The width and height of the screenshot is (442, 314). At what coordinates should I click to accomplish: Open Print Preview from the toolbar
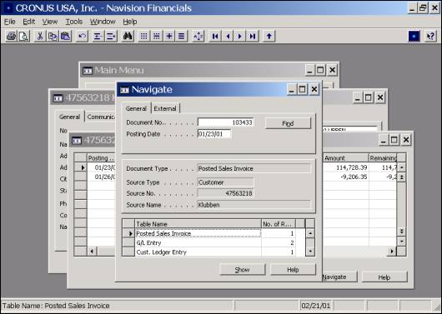[x=23, y=37]
